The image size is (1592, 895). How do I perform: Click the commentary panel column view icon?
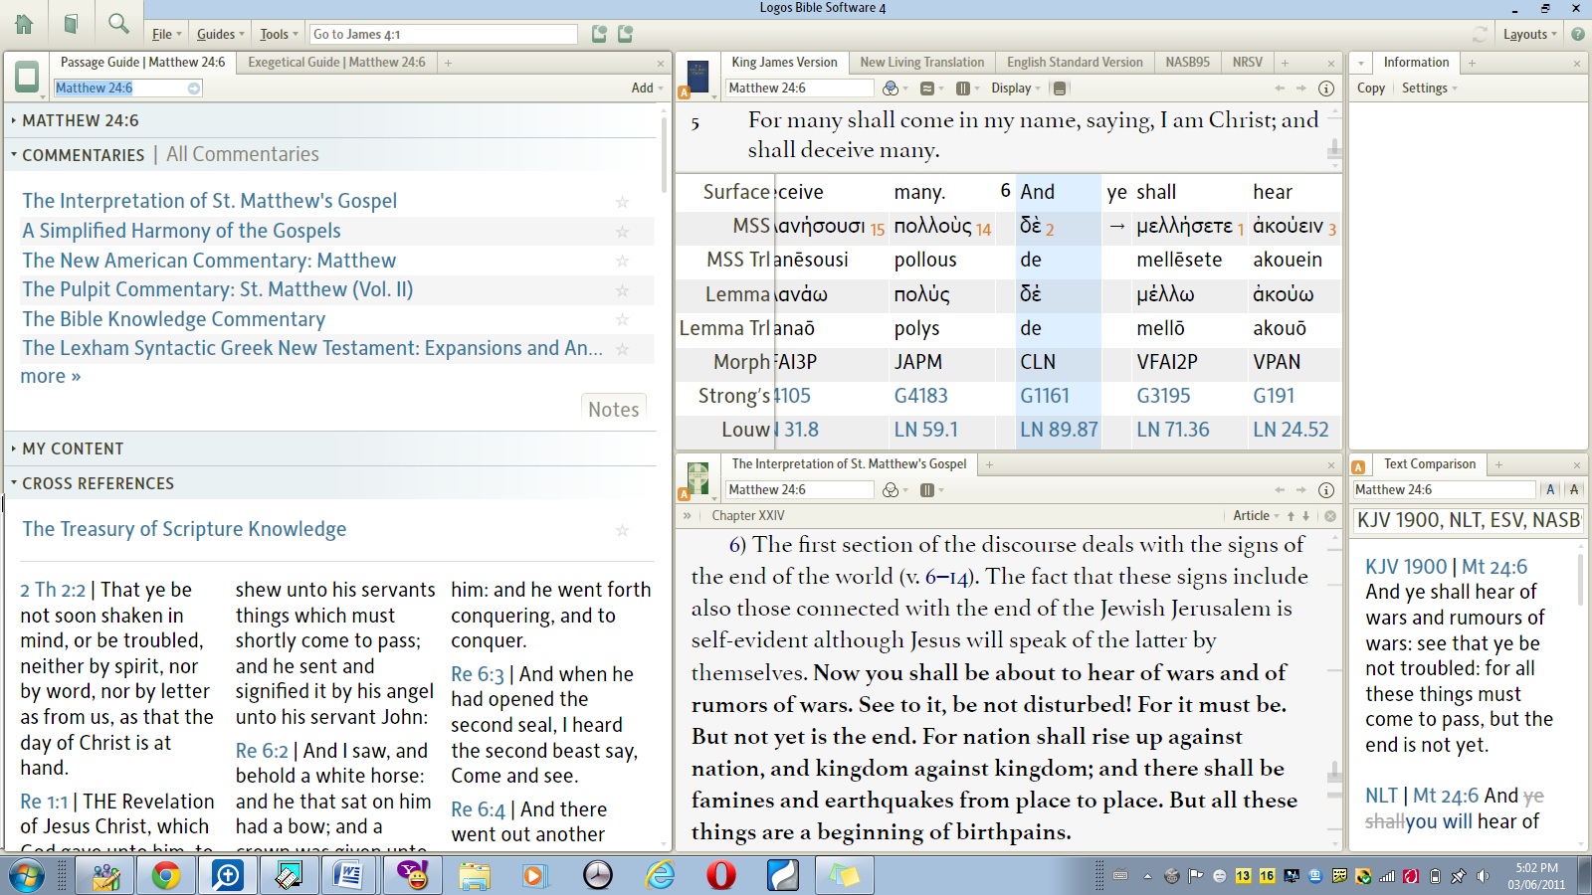pos(927,490)
